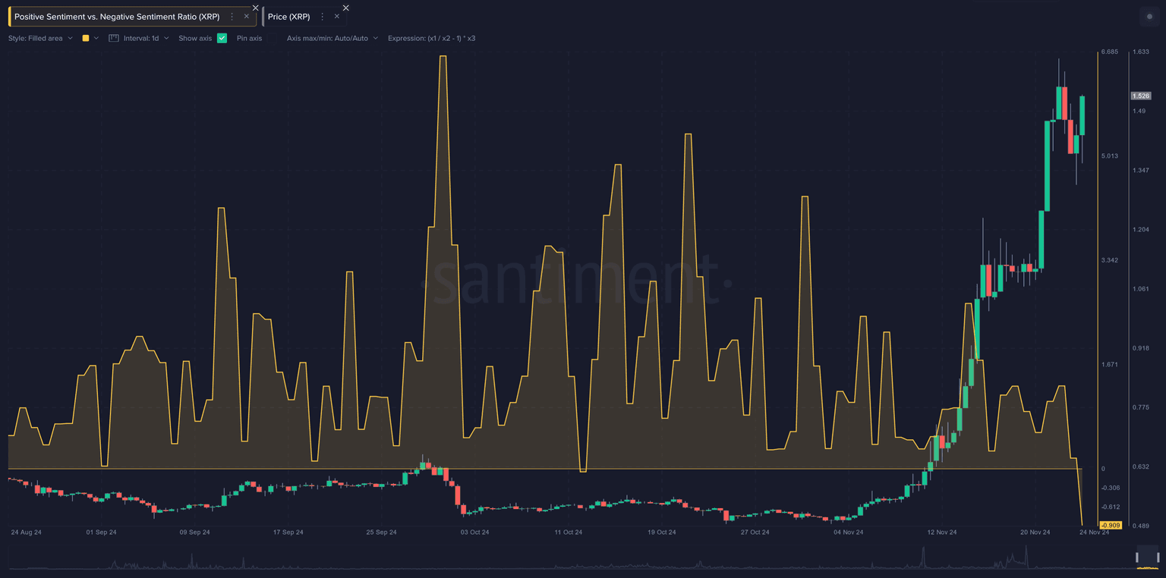Click the X icon above Positive Sentiment tab
Image resolution: width=1166 pixels, height=578 pixels.
255,8
